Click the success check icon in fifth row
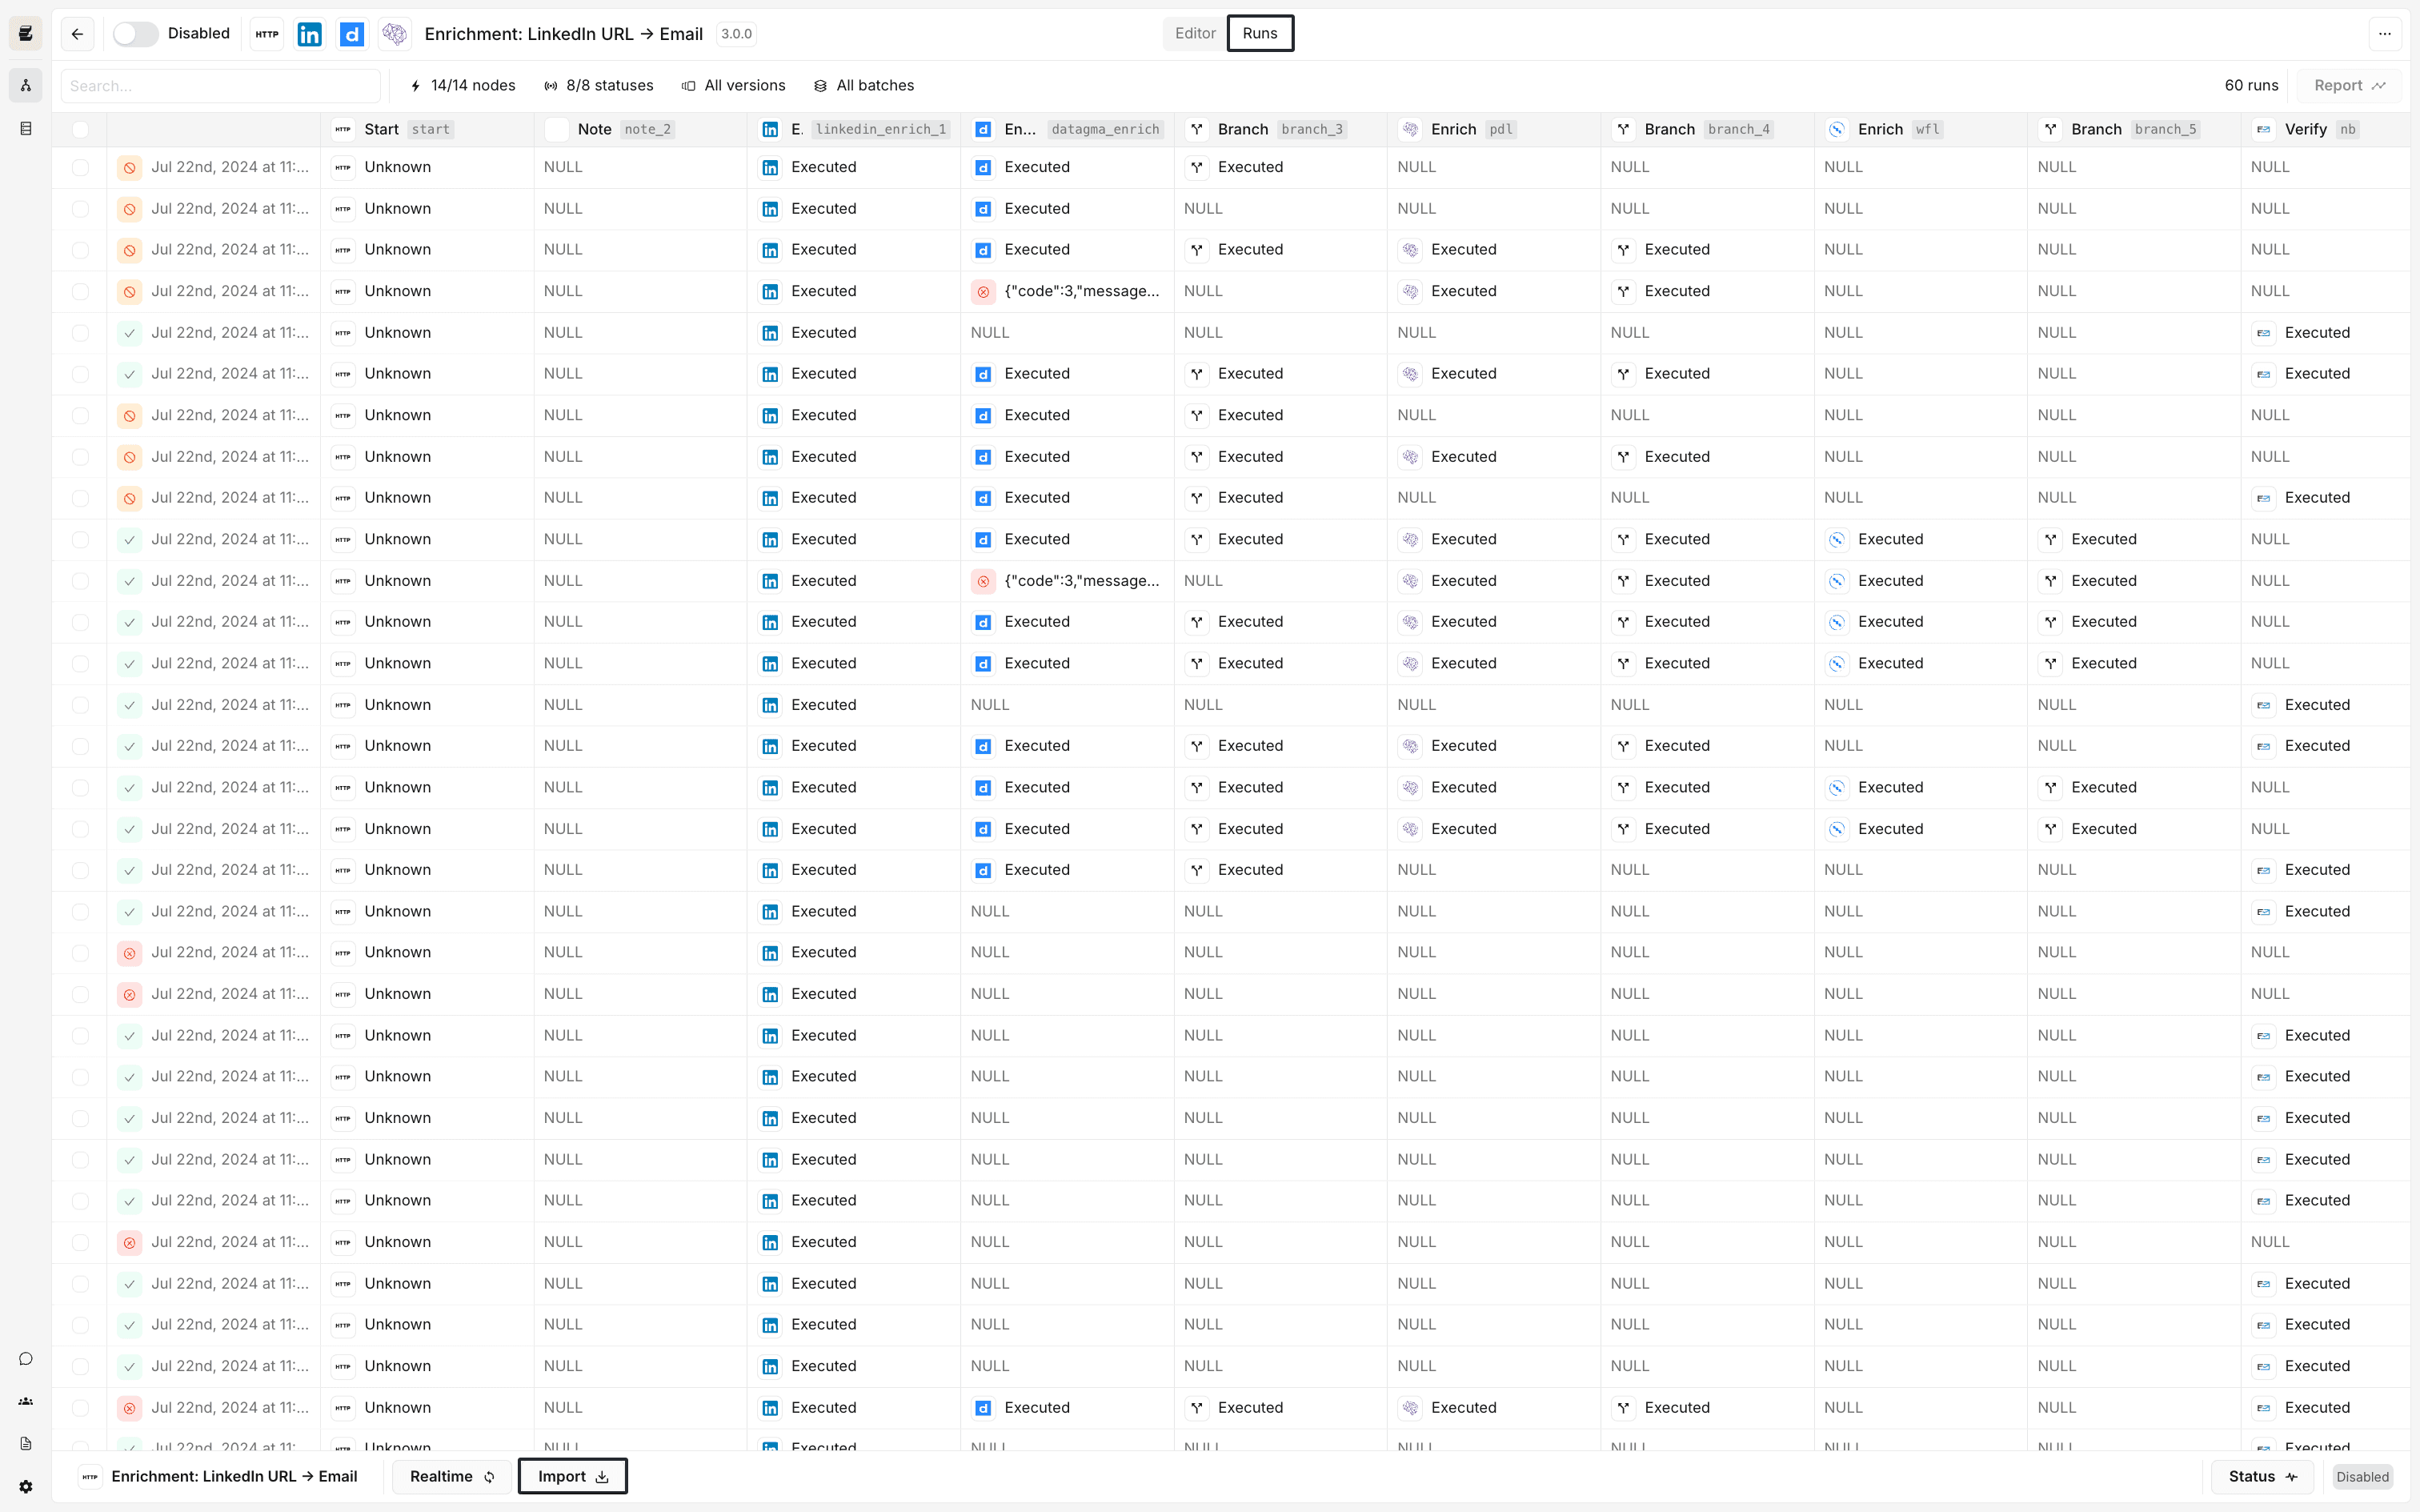This screenshot has height=1512, width=2420. point(129,333)
